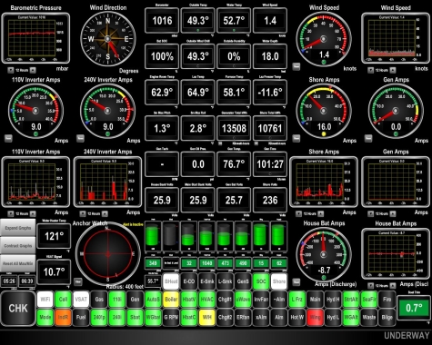Click the UNDERWAY status text
Viewport: 432px width, 345px height.
(x=407, y=335)
